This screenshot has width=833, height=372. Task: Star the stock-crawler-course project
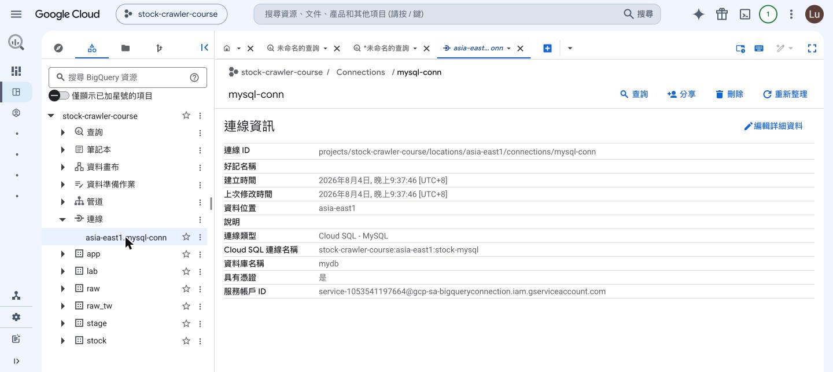click(x=186, y=116)
